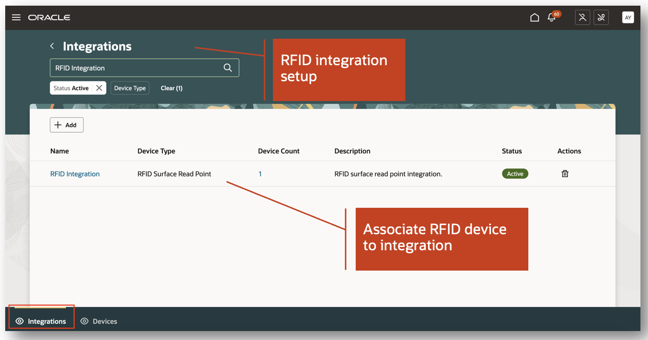
Task: Click Clear (1) to reset filters
Action: click(x=172, y=88)
